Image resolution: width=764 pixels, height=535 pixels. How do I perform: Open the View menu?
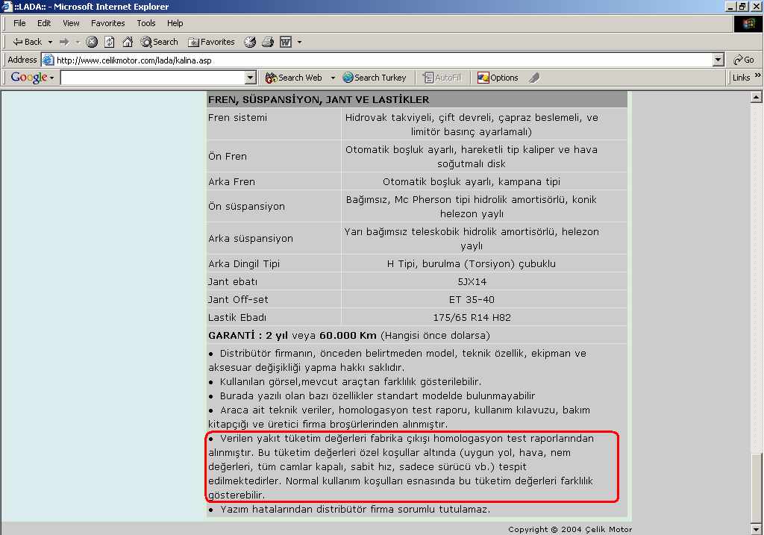point(71,23)
